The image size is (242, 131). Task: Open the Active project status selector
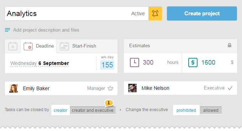(x=138, y=13)
